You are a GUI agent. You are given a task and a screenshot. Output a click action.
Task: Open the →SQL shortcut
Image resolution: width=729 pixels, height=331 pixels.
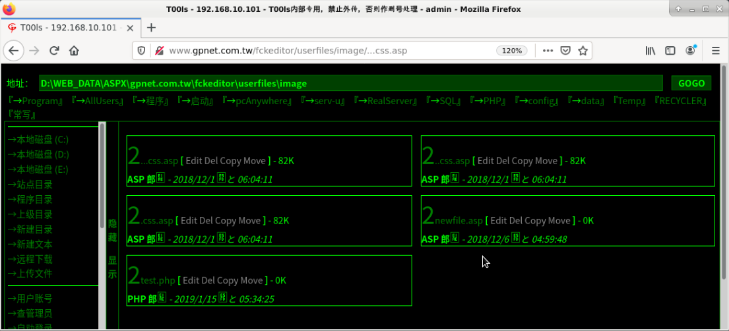pyautogui.click(x=443, y=101)
